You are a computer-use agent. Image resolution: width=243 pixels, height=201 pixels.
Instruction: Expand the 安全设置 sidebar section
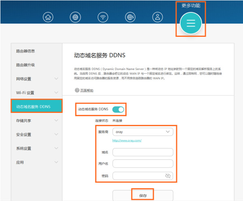[x=36, y=135]
